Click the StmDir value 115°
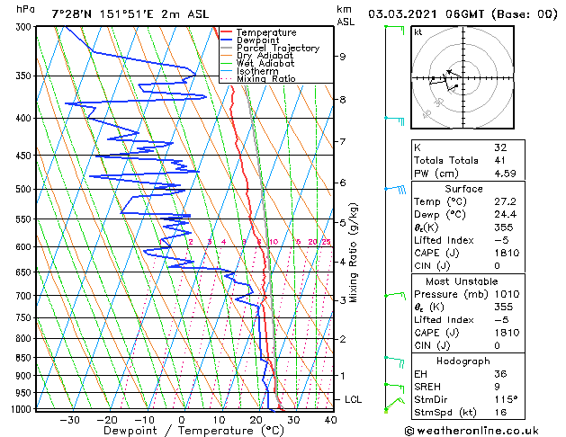566x437 pixels. coord(506,399)
